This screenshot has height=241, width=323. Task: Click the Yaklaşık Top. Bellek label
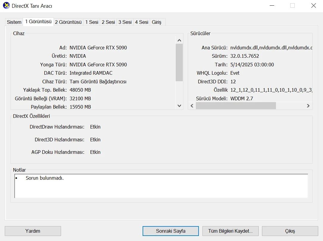click(45, 90)
